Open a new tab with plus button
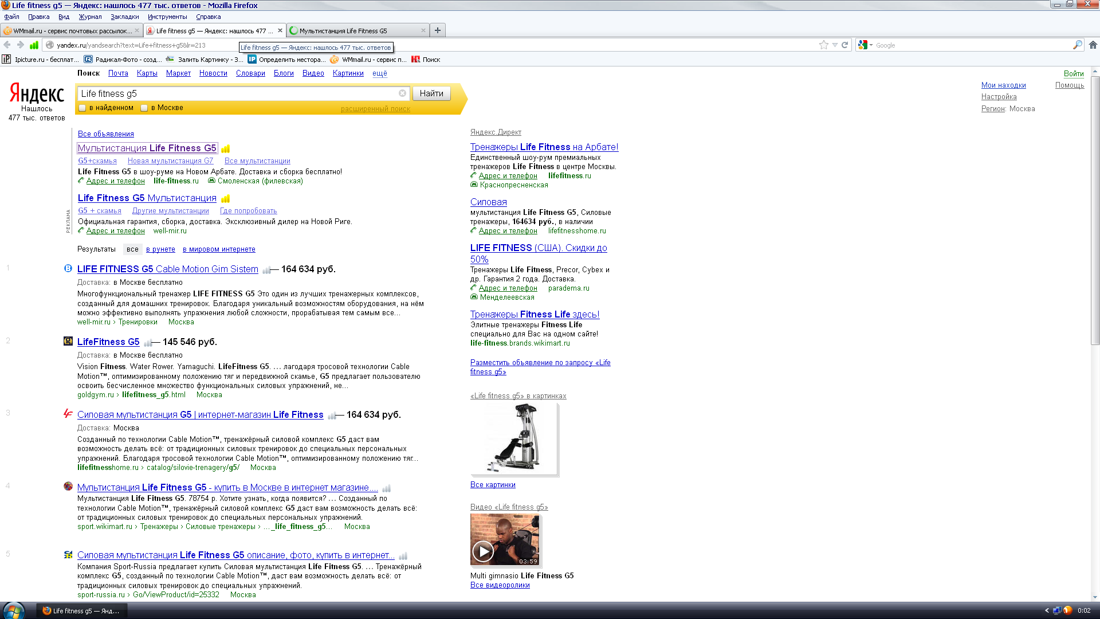 coord(438,30)
